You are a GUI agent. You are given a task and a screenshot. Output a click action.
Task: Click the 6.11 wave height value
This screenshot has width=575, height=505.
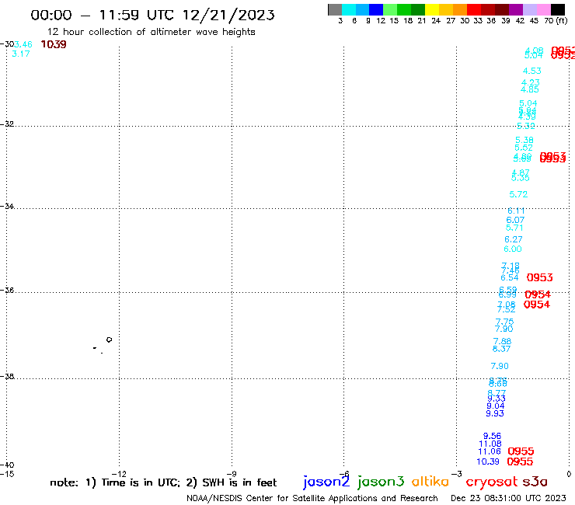pos(516,211)
